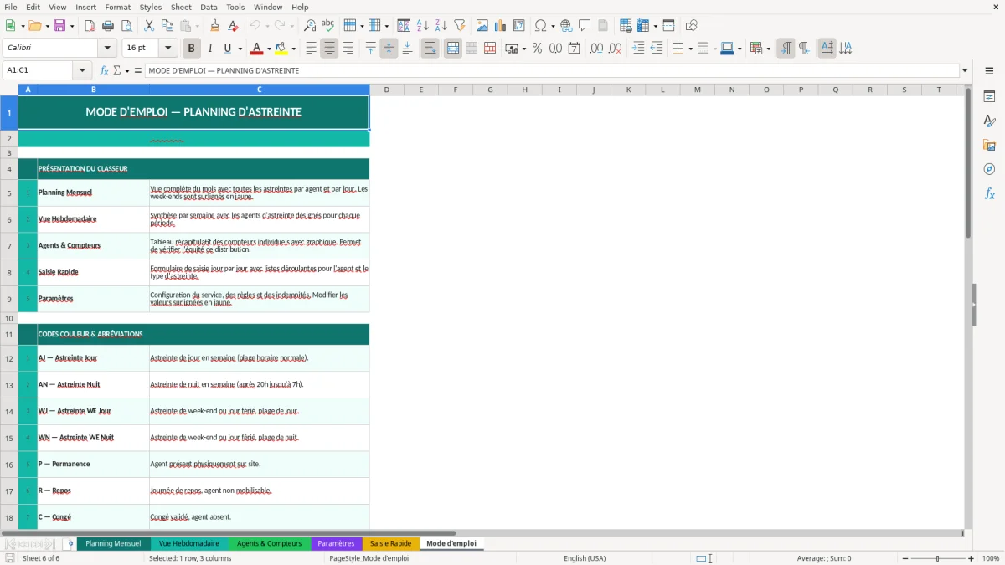
Task: Click the yellow Background Color swatch
Action: point(281,49)
